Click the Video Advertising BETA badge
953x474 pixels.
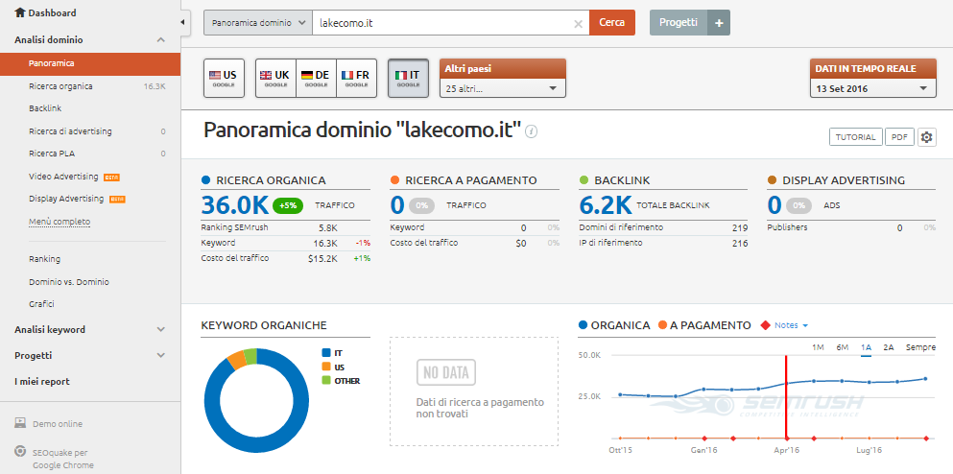point(111,177)
